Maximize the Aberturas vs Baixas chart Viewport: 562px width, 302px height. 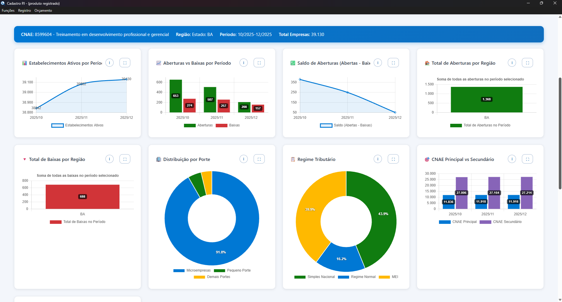259,63
